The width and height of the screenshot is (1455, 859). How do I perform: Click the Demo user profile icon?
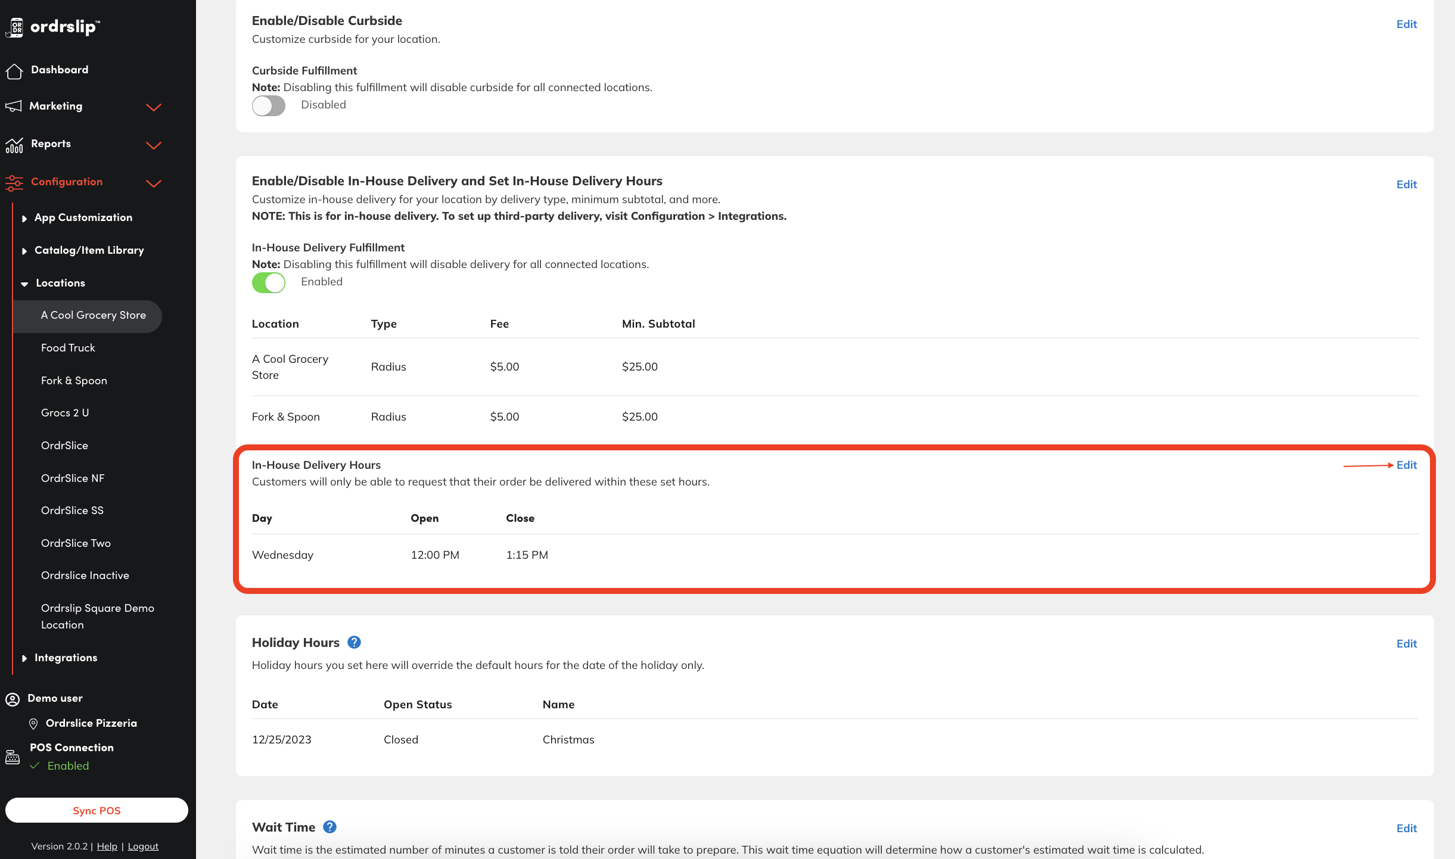[x=13, y=699]
